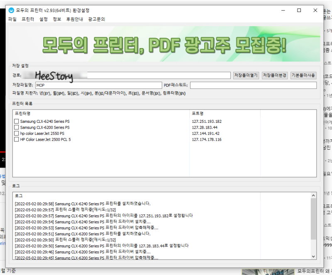Viewport: 332px width, 275px height.
Task: Select port value 127.174.178.116
Action: tap(206, 139)
